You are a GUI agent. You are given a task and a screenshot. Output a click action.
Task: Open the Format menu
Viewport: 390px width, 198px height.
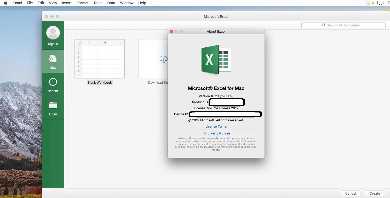(83, 3)
